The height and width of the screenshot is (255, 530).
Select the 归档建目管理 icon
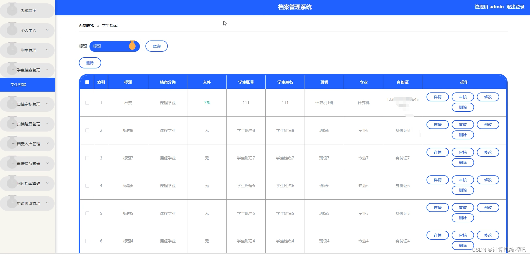[x=12, y=123]
